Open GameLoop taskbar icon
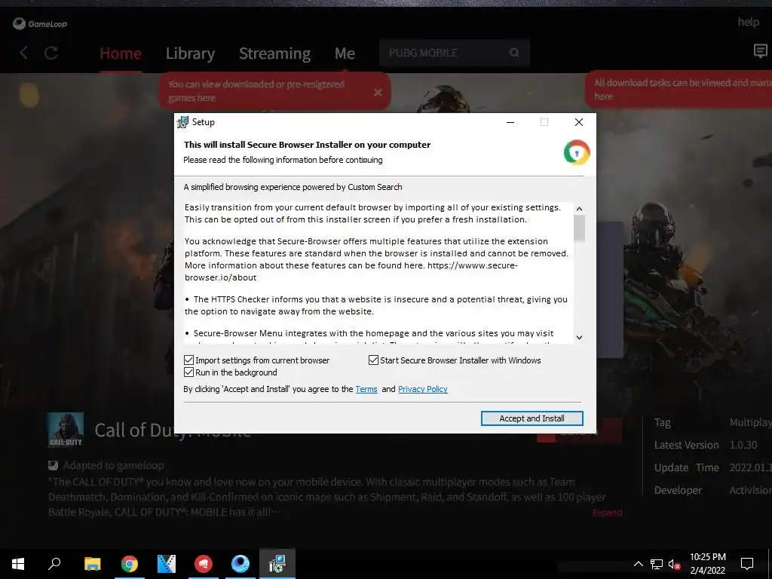Viewport: 772px width, 579px height. (240, 564)
